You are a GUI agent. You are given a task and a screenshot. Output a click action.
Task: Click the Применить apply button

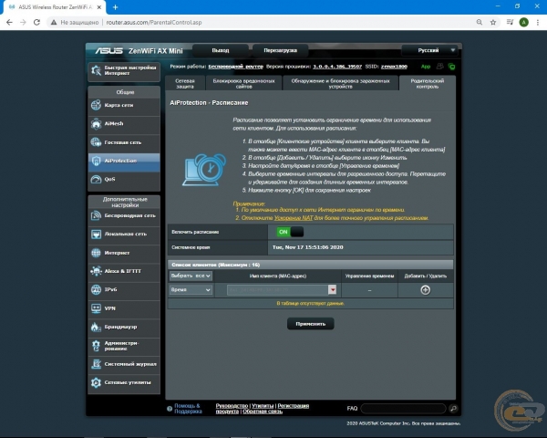tap(311, 324)
